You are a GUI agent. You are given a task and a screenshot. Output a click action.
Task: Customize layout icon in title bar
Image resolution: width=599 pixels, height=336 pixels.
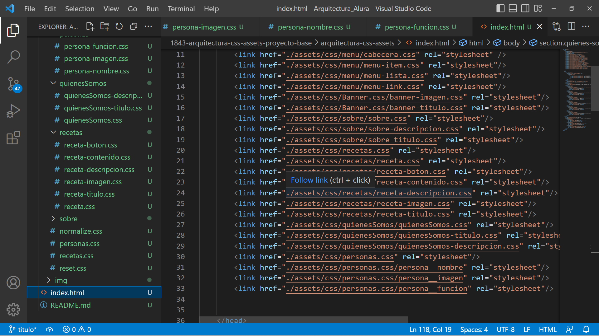(x=538, y=8)
